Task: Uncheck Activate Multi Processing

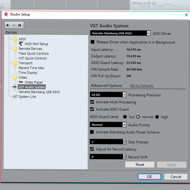Action: 92,102
